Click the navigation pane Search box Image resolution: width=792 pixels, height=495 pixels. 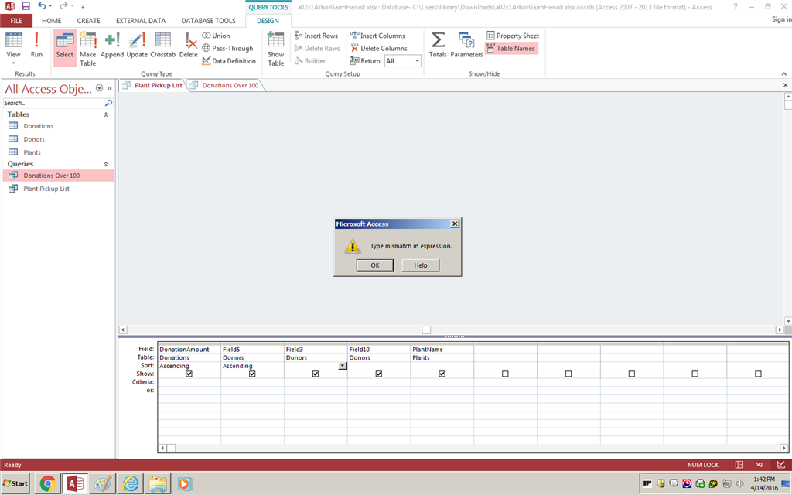53,103
